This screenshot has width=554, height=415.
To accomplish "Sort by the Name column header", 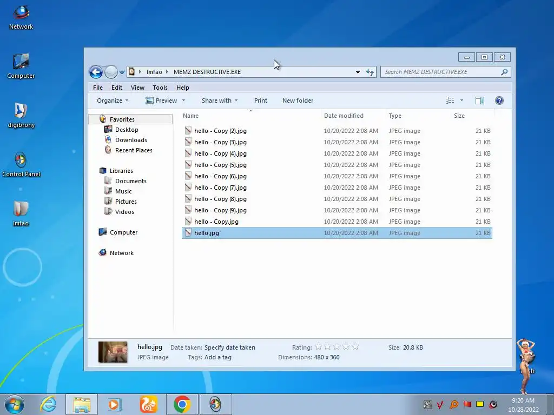I will (251, 116).
